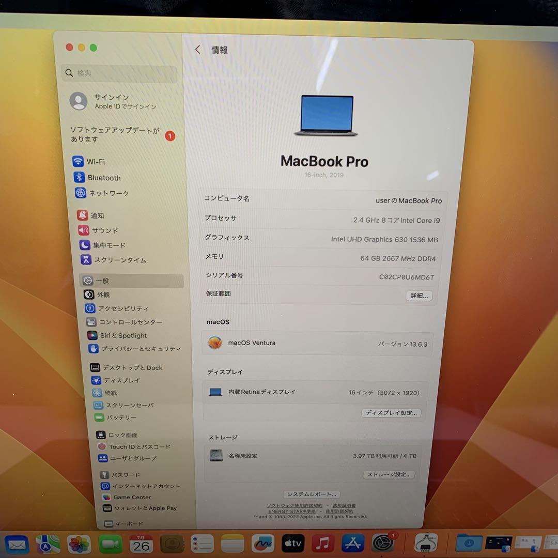Click the "16-inch, 2019" model text
558x558 pixels.
(x=324, y=175)
